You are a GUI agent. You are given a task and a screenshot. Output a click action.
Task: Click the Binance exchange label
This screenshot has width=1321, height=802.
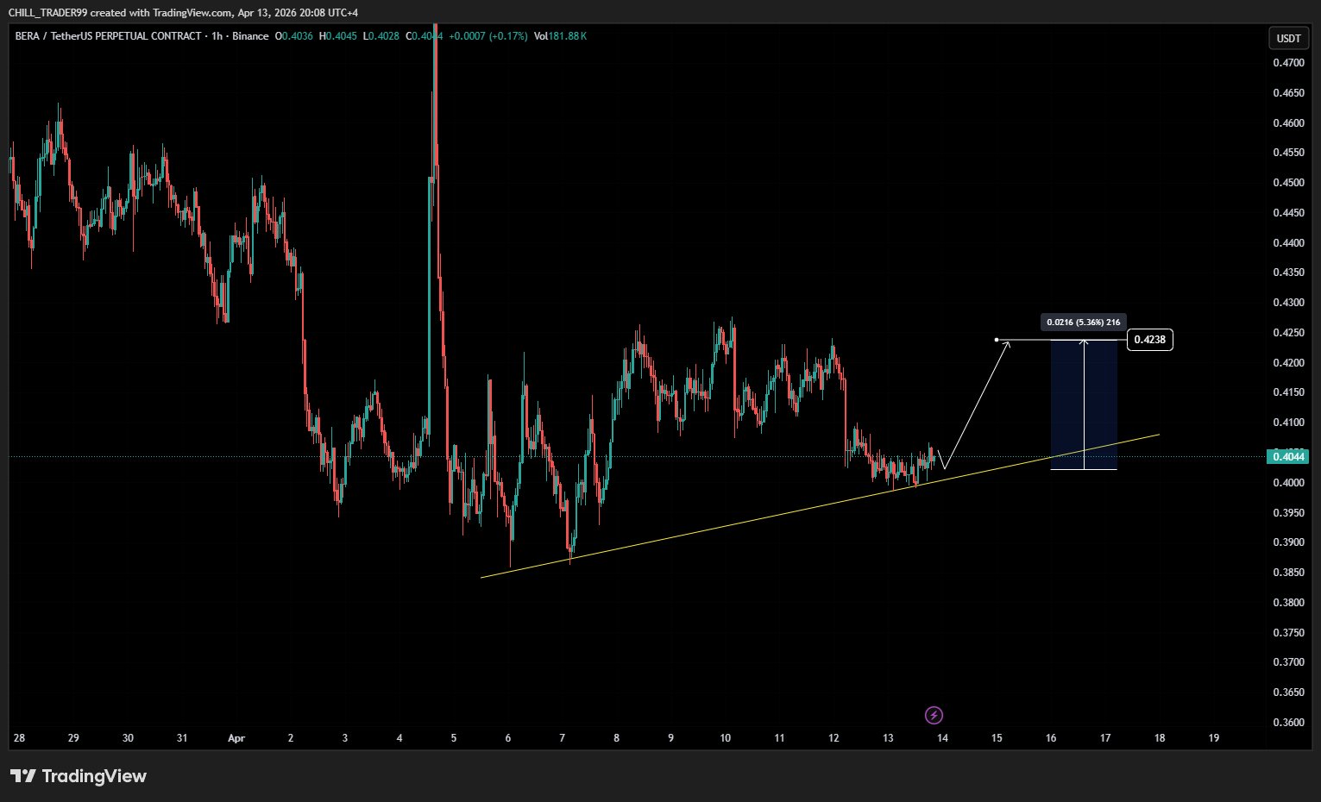pos(250,36)
